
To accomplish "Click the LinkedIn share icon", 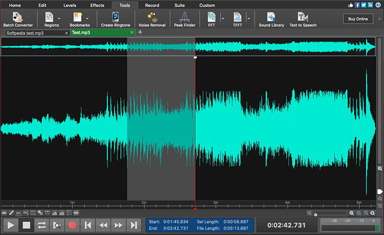I will point(370,5).
